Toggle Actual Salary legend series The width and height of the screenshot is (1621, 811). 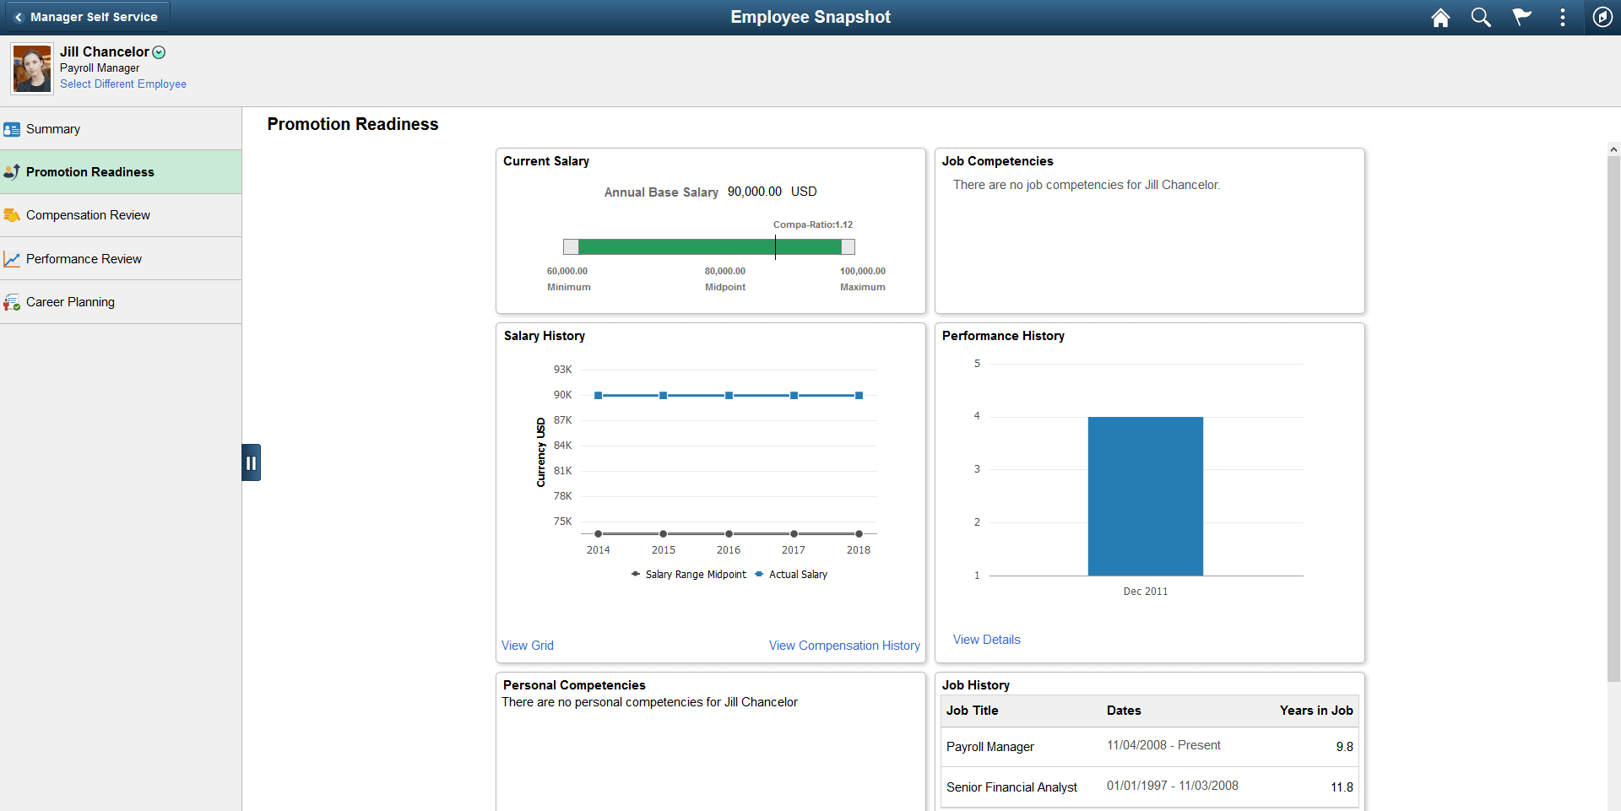[x=791, y=575]
